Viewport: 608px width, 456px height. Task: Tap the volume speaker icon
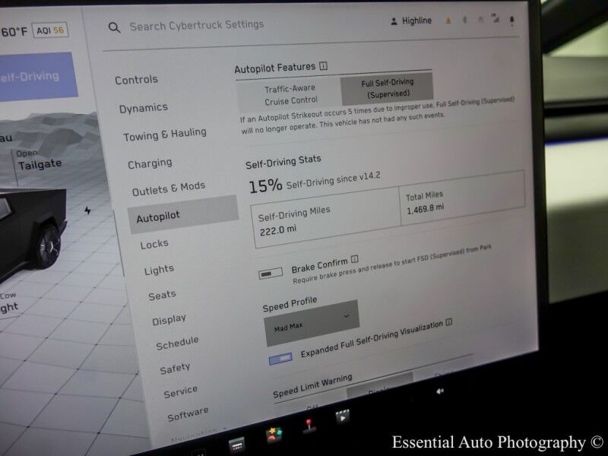pos(439,391)
